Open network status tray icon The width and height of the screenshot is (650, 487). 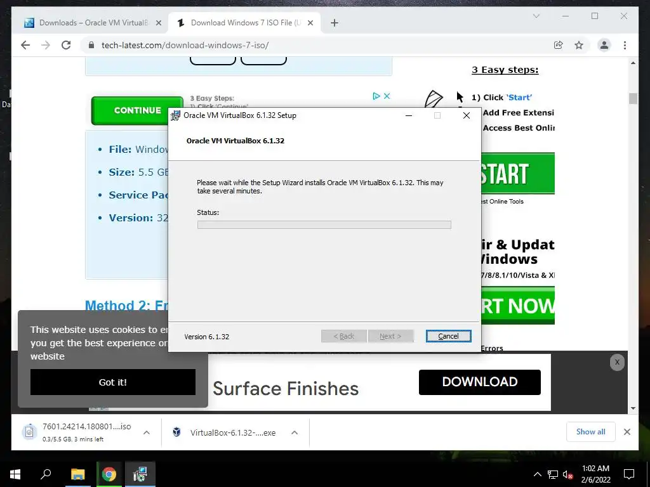coord(553,474)
